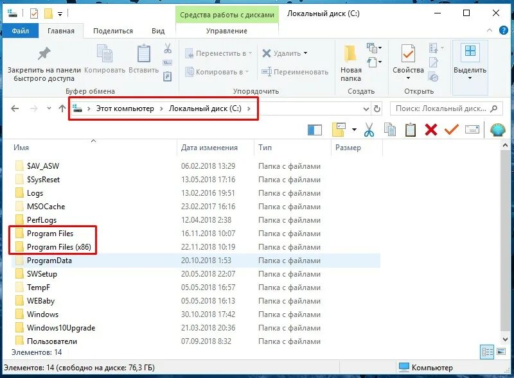The image size is (514, 378).
Task: Navigate back with the left arrow
Action: [15, 108]
